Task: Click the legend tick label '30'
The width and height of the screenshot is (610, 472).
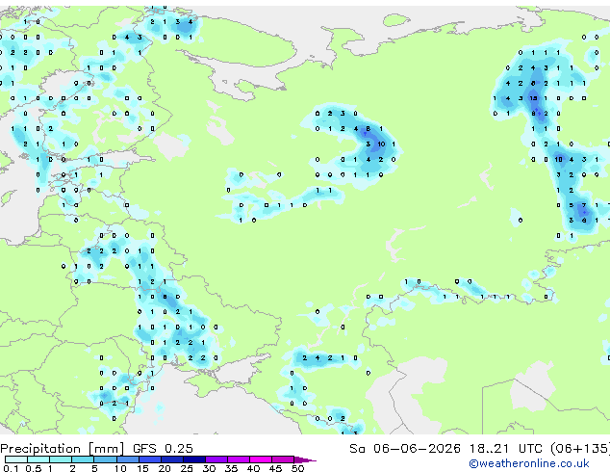Action: tap(209, 468)
